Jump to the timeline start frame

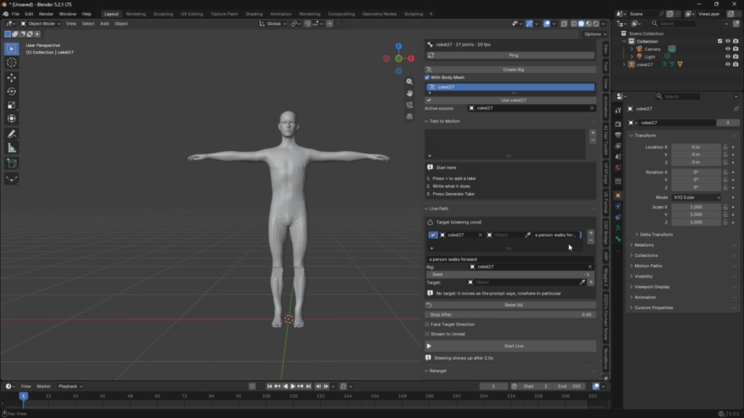coord(269,386)
